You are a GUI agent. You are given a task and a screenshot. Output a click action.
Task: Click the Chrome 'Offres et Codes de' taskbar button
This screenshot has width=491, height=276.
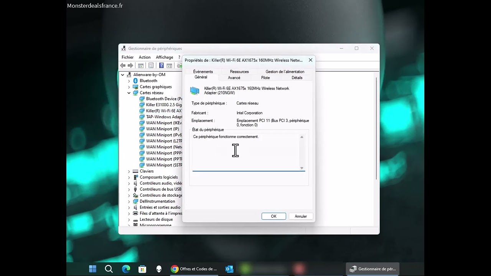[194, 269]
